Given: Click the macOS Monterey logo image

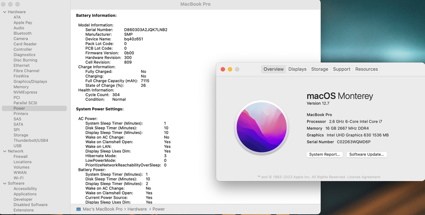Looking at the screenshot, I should (262, 127).
